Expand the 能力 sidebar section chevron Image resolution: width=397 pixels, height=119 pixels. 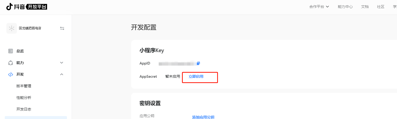pos(62,63)
